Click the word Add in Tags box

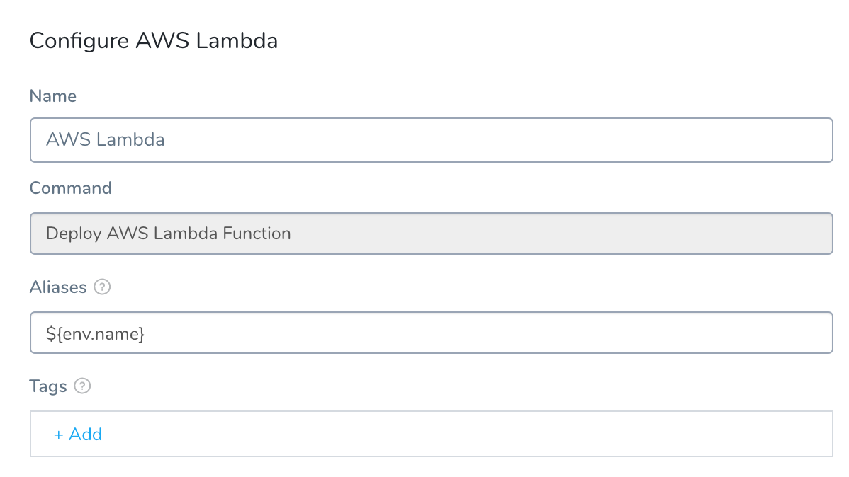tap(86, 435)
